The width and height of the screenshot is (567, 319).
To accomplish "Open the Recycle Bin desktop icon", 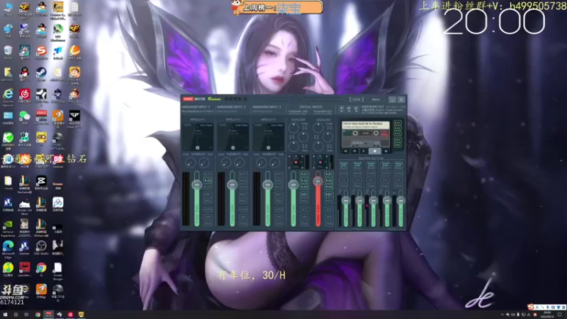I will click(x=8, y=52).
